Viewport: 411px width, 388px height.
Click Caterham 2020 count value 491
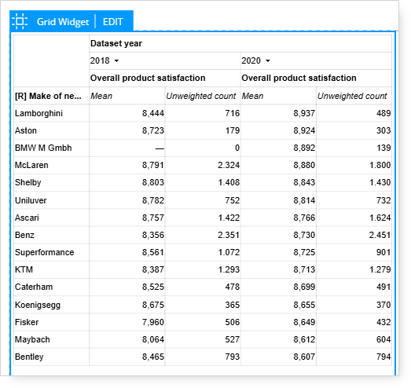tap(383, 287)
